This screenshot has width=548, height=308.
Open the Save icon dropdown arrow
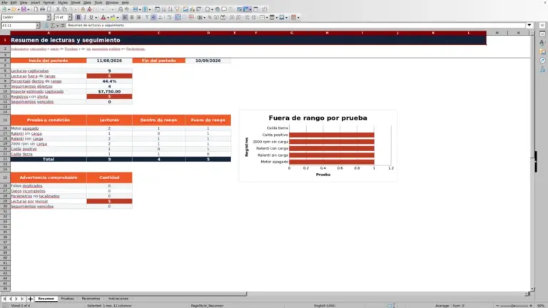coord(29,9)
